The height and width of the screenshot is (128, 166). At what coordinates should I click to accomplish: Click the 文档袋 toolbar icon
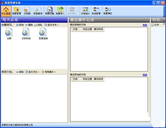[x=27, y=11]
